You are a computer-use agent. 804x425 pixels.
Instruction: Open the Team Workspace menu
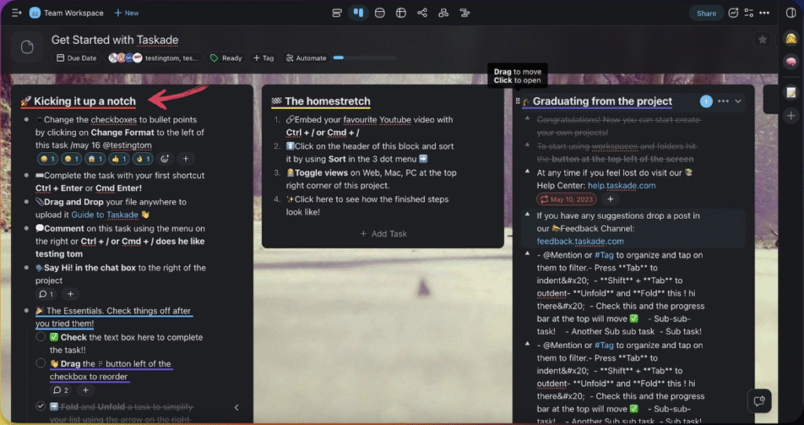click(73, 13)
